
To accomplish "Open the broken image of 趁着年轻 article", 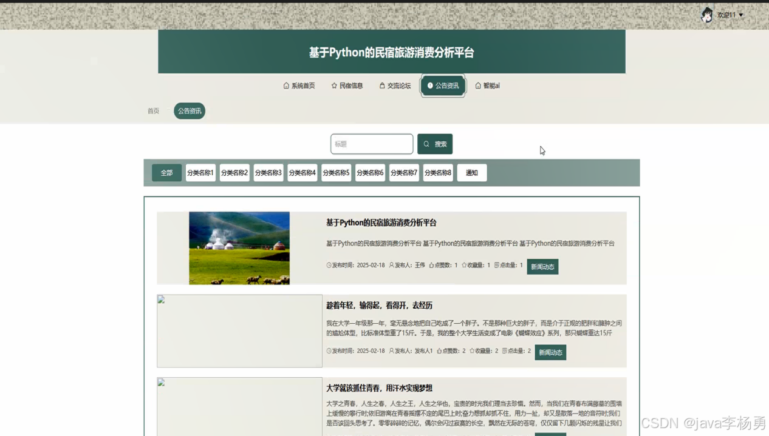I will click(239, 331).
